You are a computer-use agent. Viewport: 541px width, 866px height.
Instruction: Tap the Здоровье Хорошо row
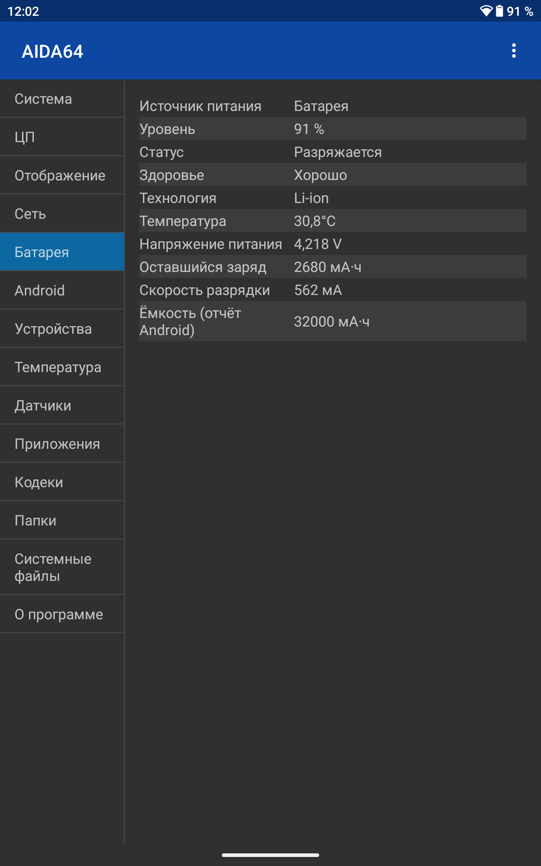pos(333,175)
